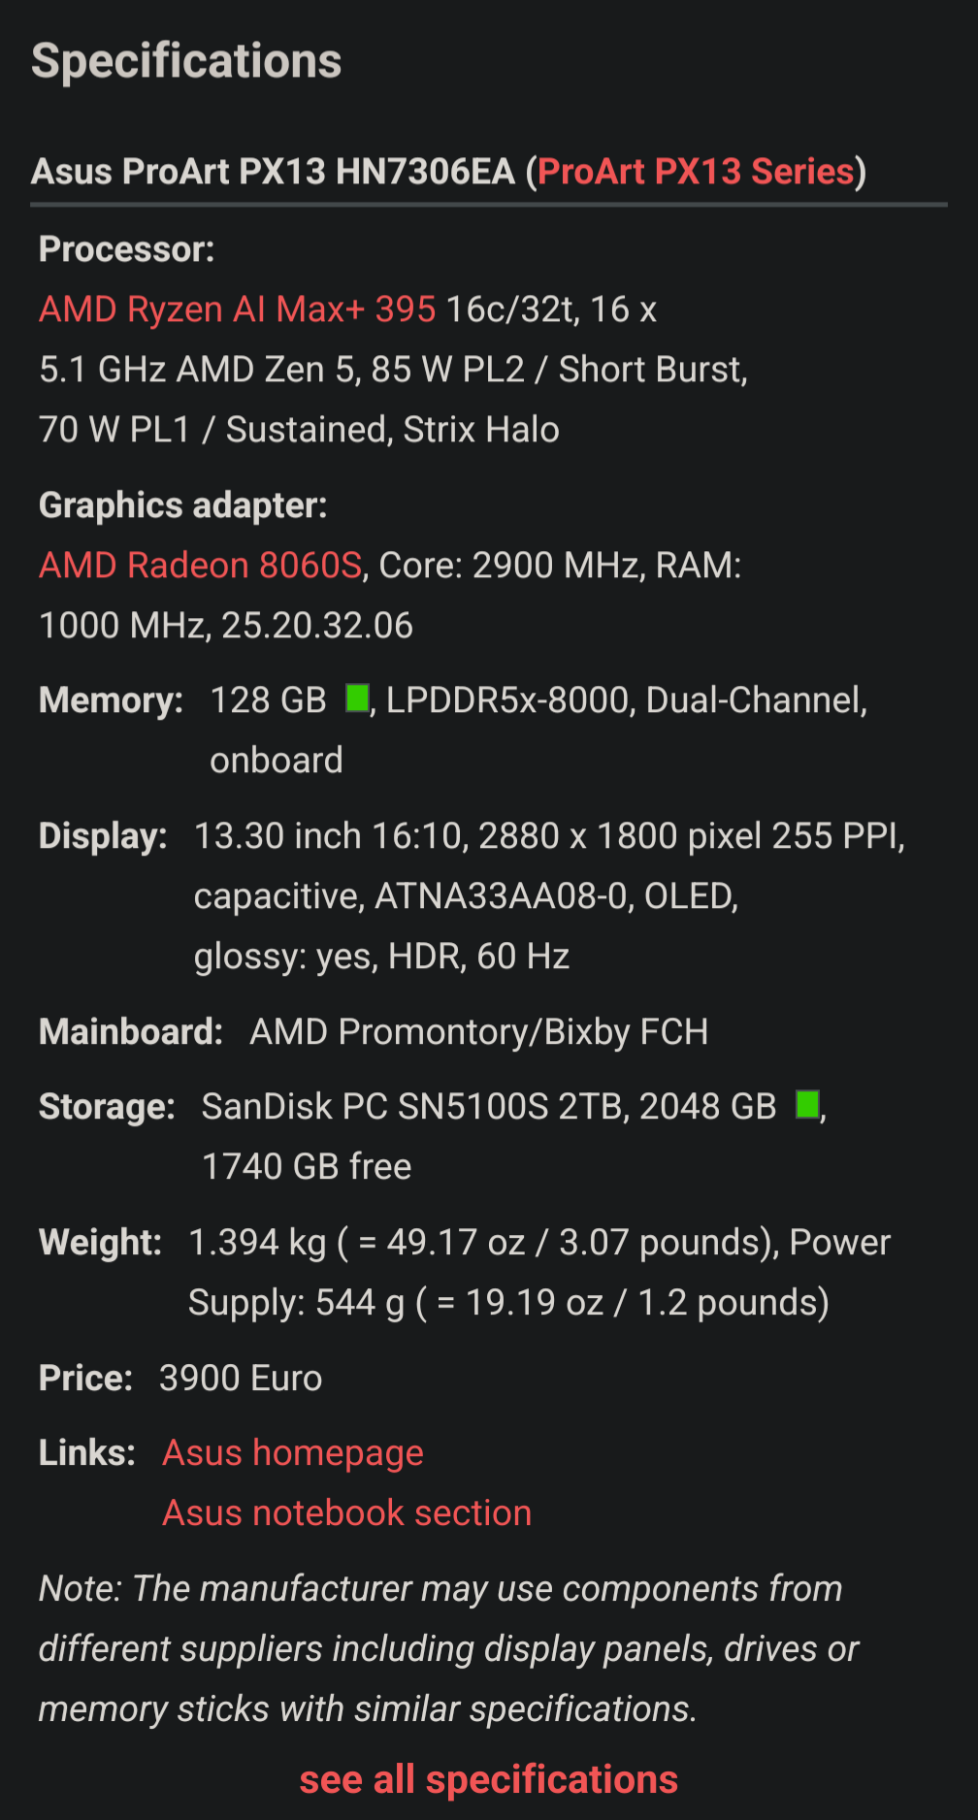Click the Processor label
978x1820 pixels.
pyautogui.click(x=126, y=249)
